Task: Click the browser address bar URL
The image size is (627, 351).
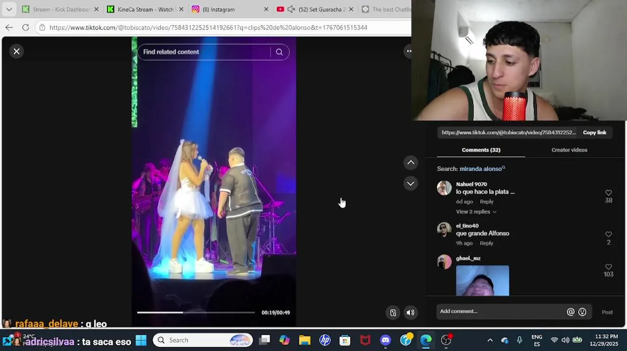Action: [209, 28]
